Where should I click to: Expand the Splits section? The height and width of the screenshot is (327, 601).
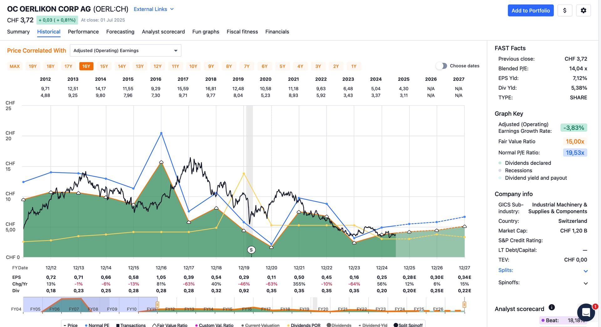pos(543,270)
